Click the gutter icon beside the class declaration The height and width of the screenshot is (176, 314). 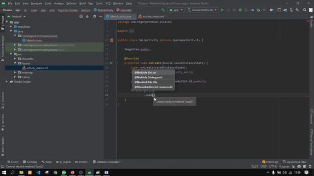(111, 40)
